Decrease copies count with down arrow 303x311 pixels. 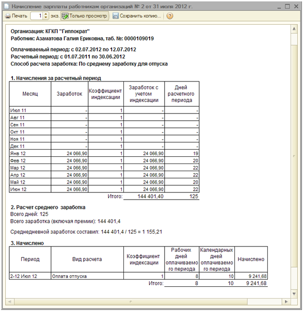(x=46, y=18)
